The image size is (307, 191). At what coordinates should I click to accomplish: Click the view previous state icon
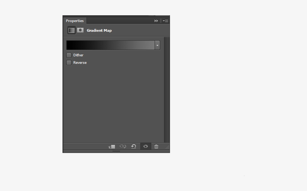(123, 146)
